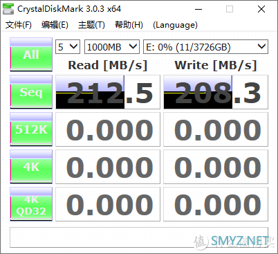Expand the 1000MB test size dropdown
Image resolution: width=278 pixels, height=254 pixels.
112,47
